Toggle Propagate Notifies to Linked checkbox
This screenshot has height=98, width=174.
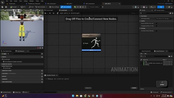point(157,26)
